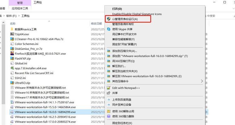
Task: Select Enable/Disable Digital Signature Icons
Action: click(x=137, y=14)
